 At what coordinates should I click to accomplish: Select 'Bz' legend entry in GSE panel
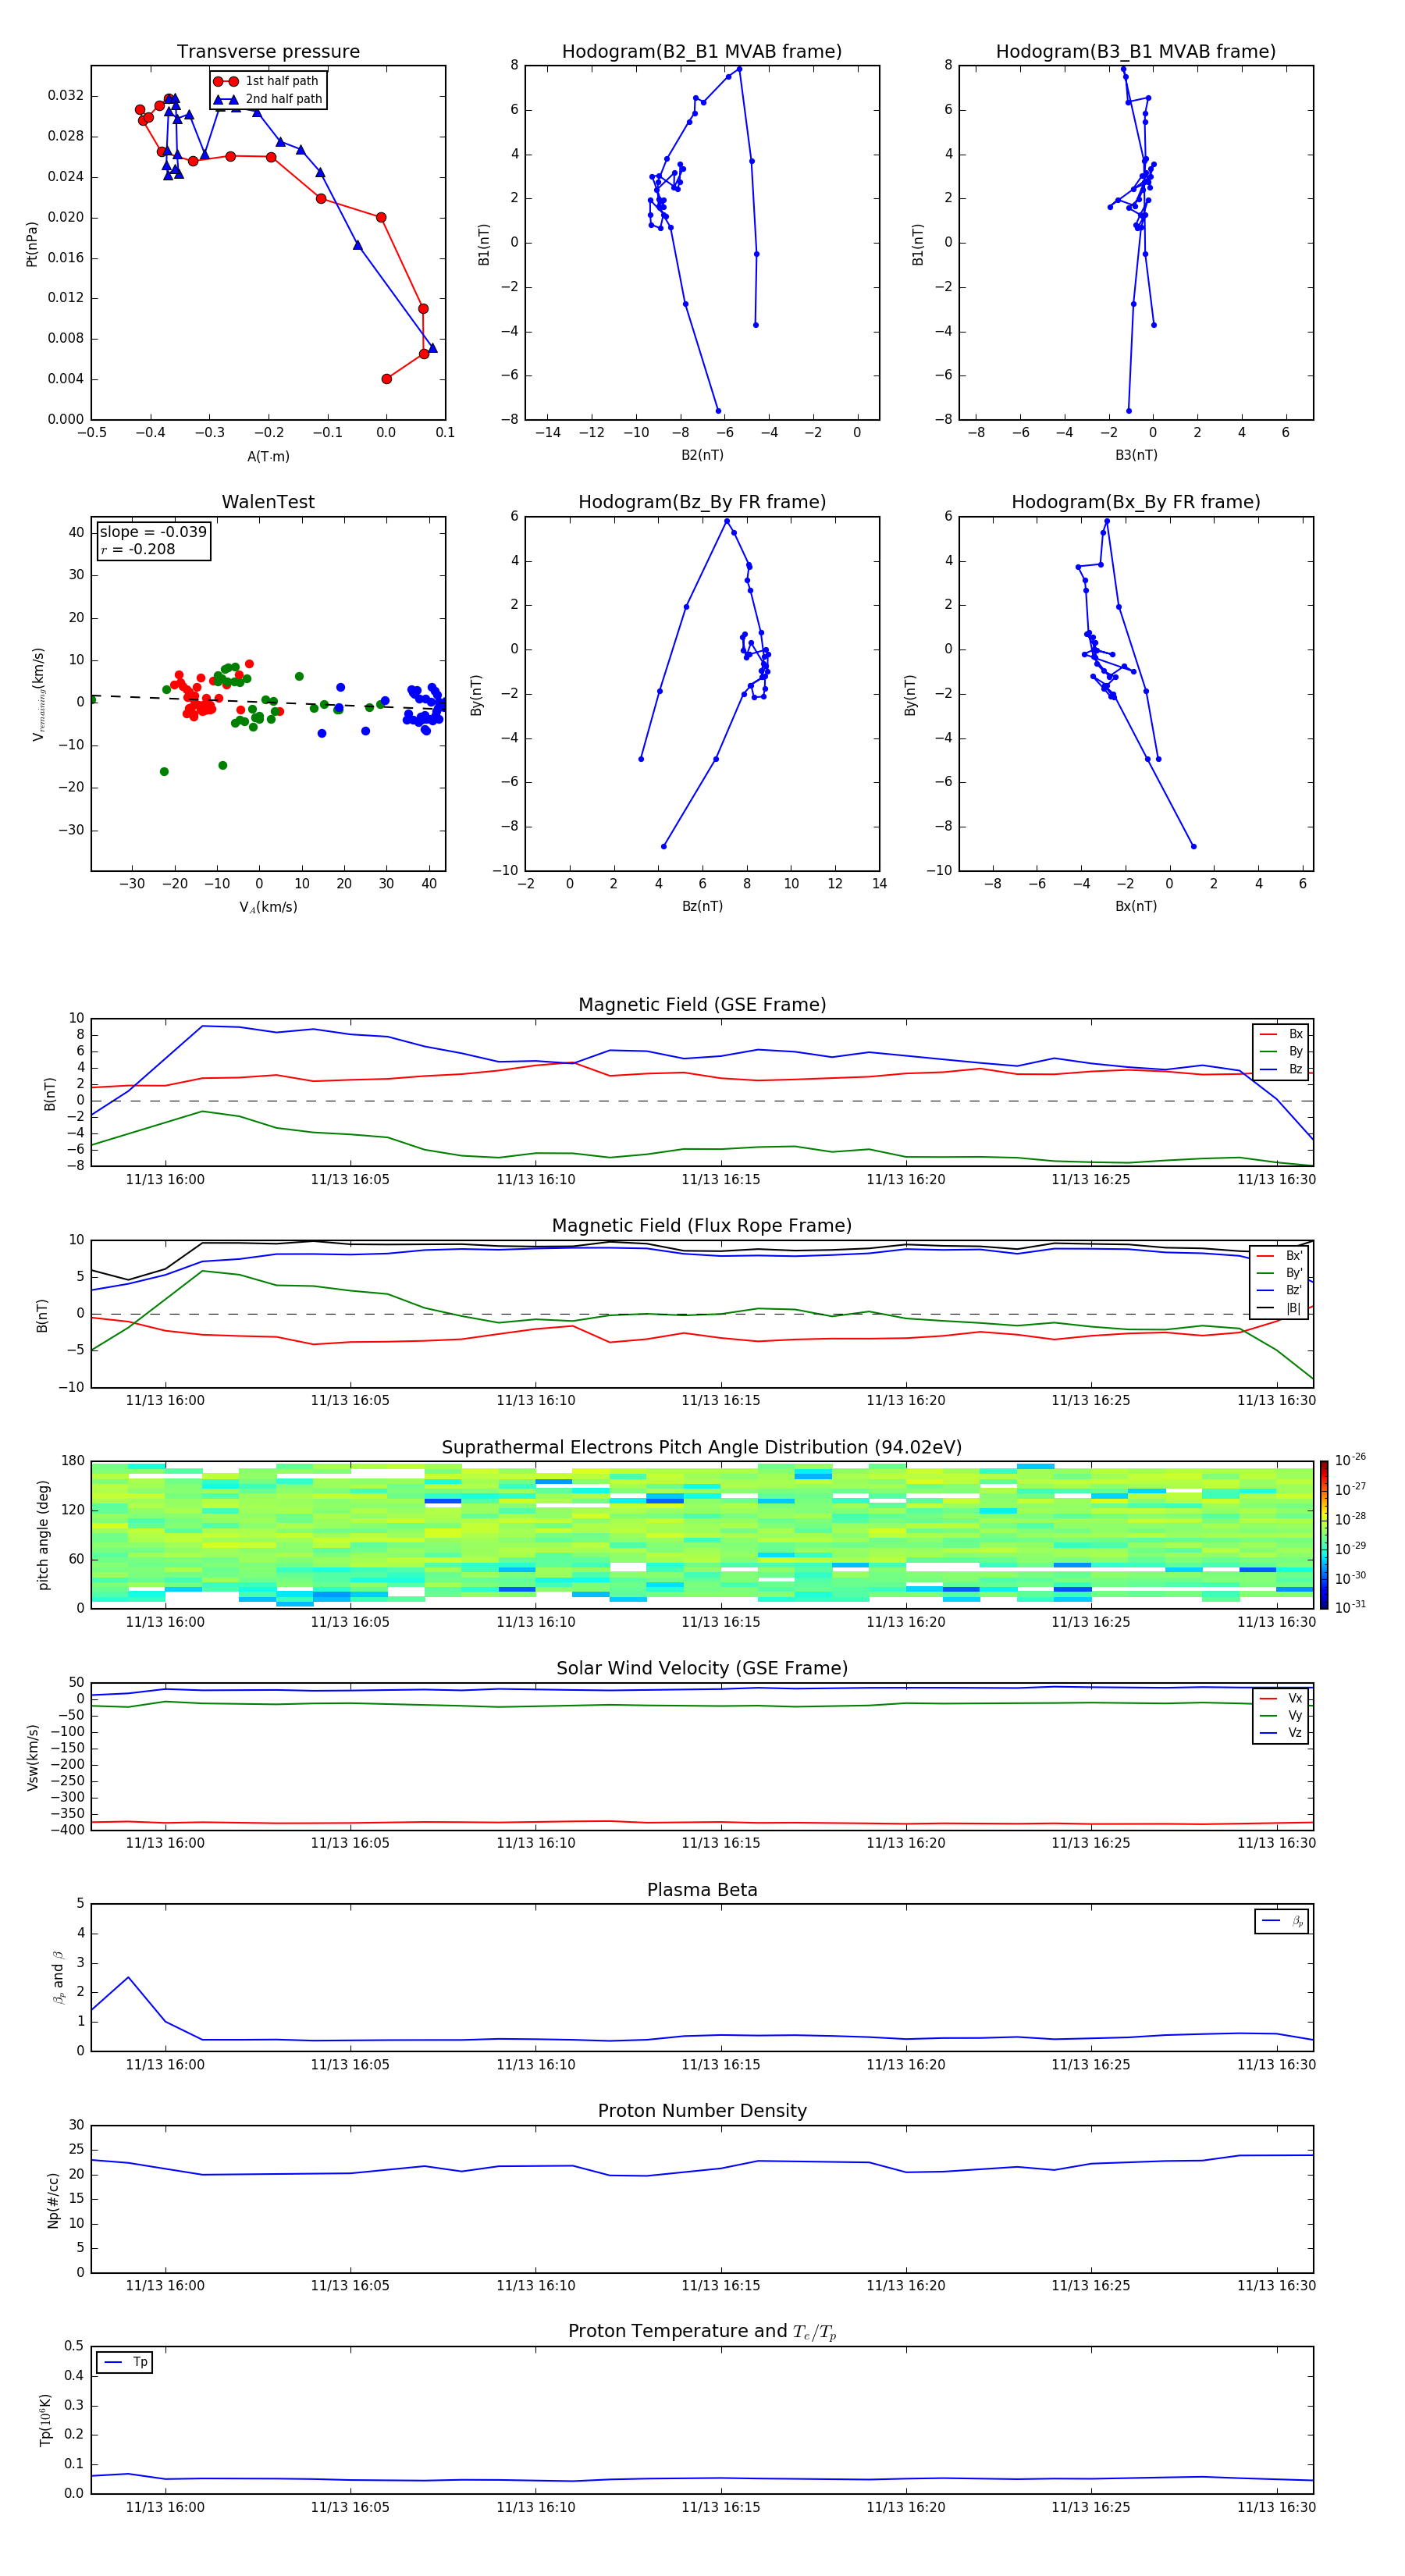click(1281, 1069)
